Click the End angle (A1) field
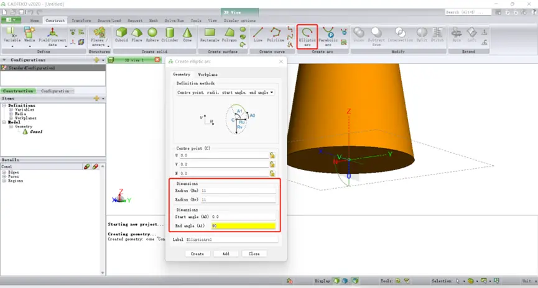 243,226
